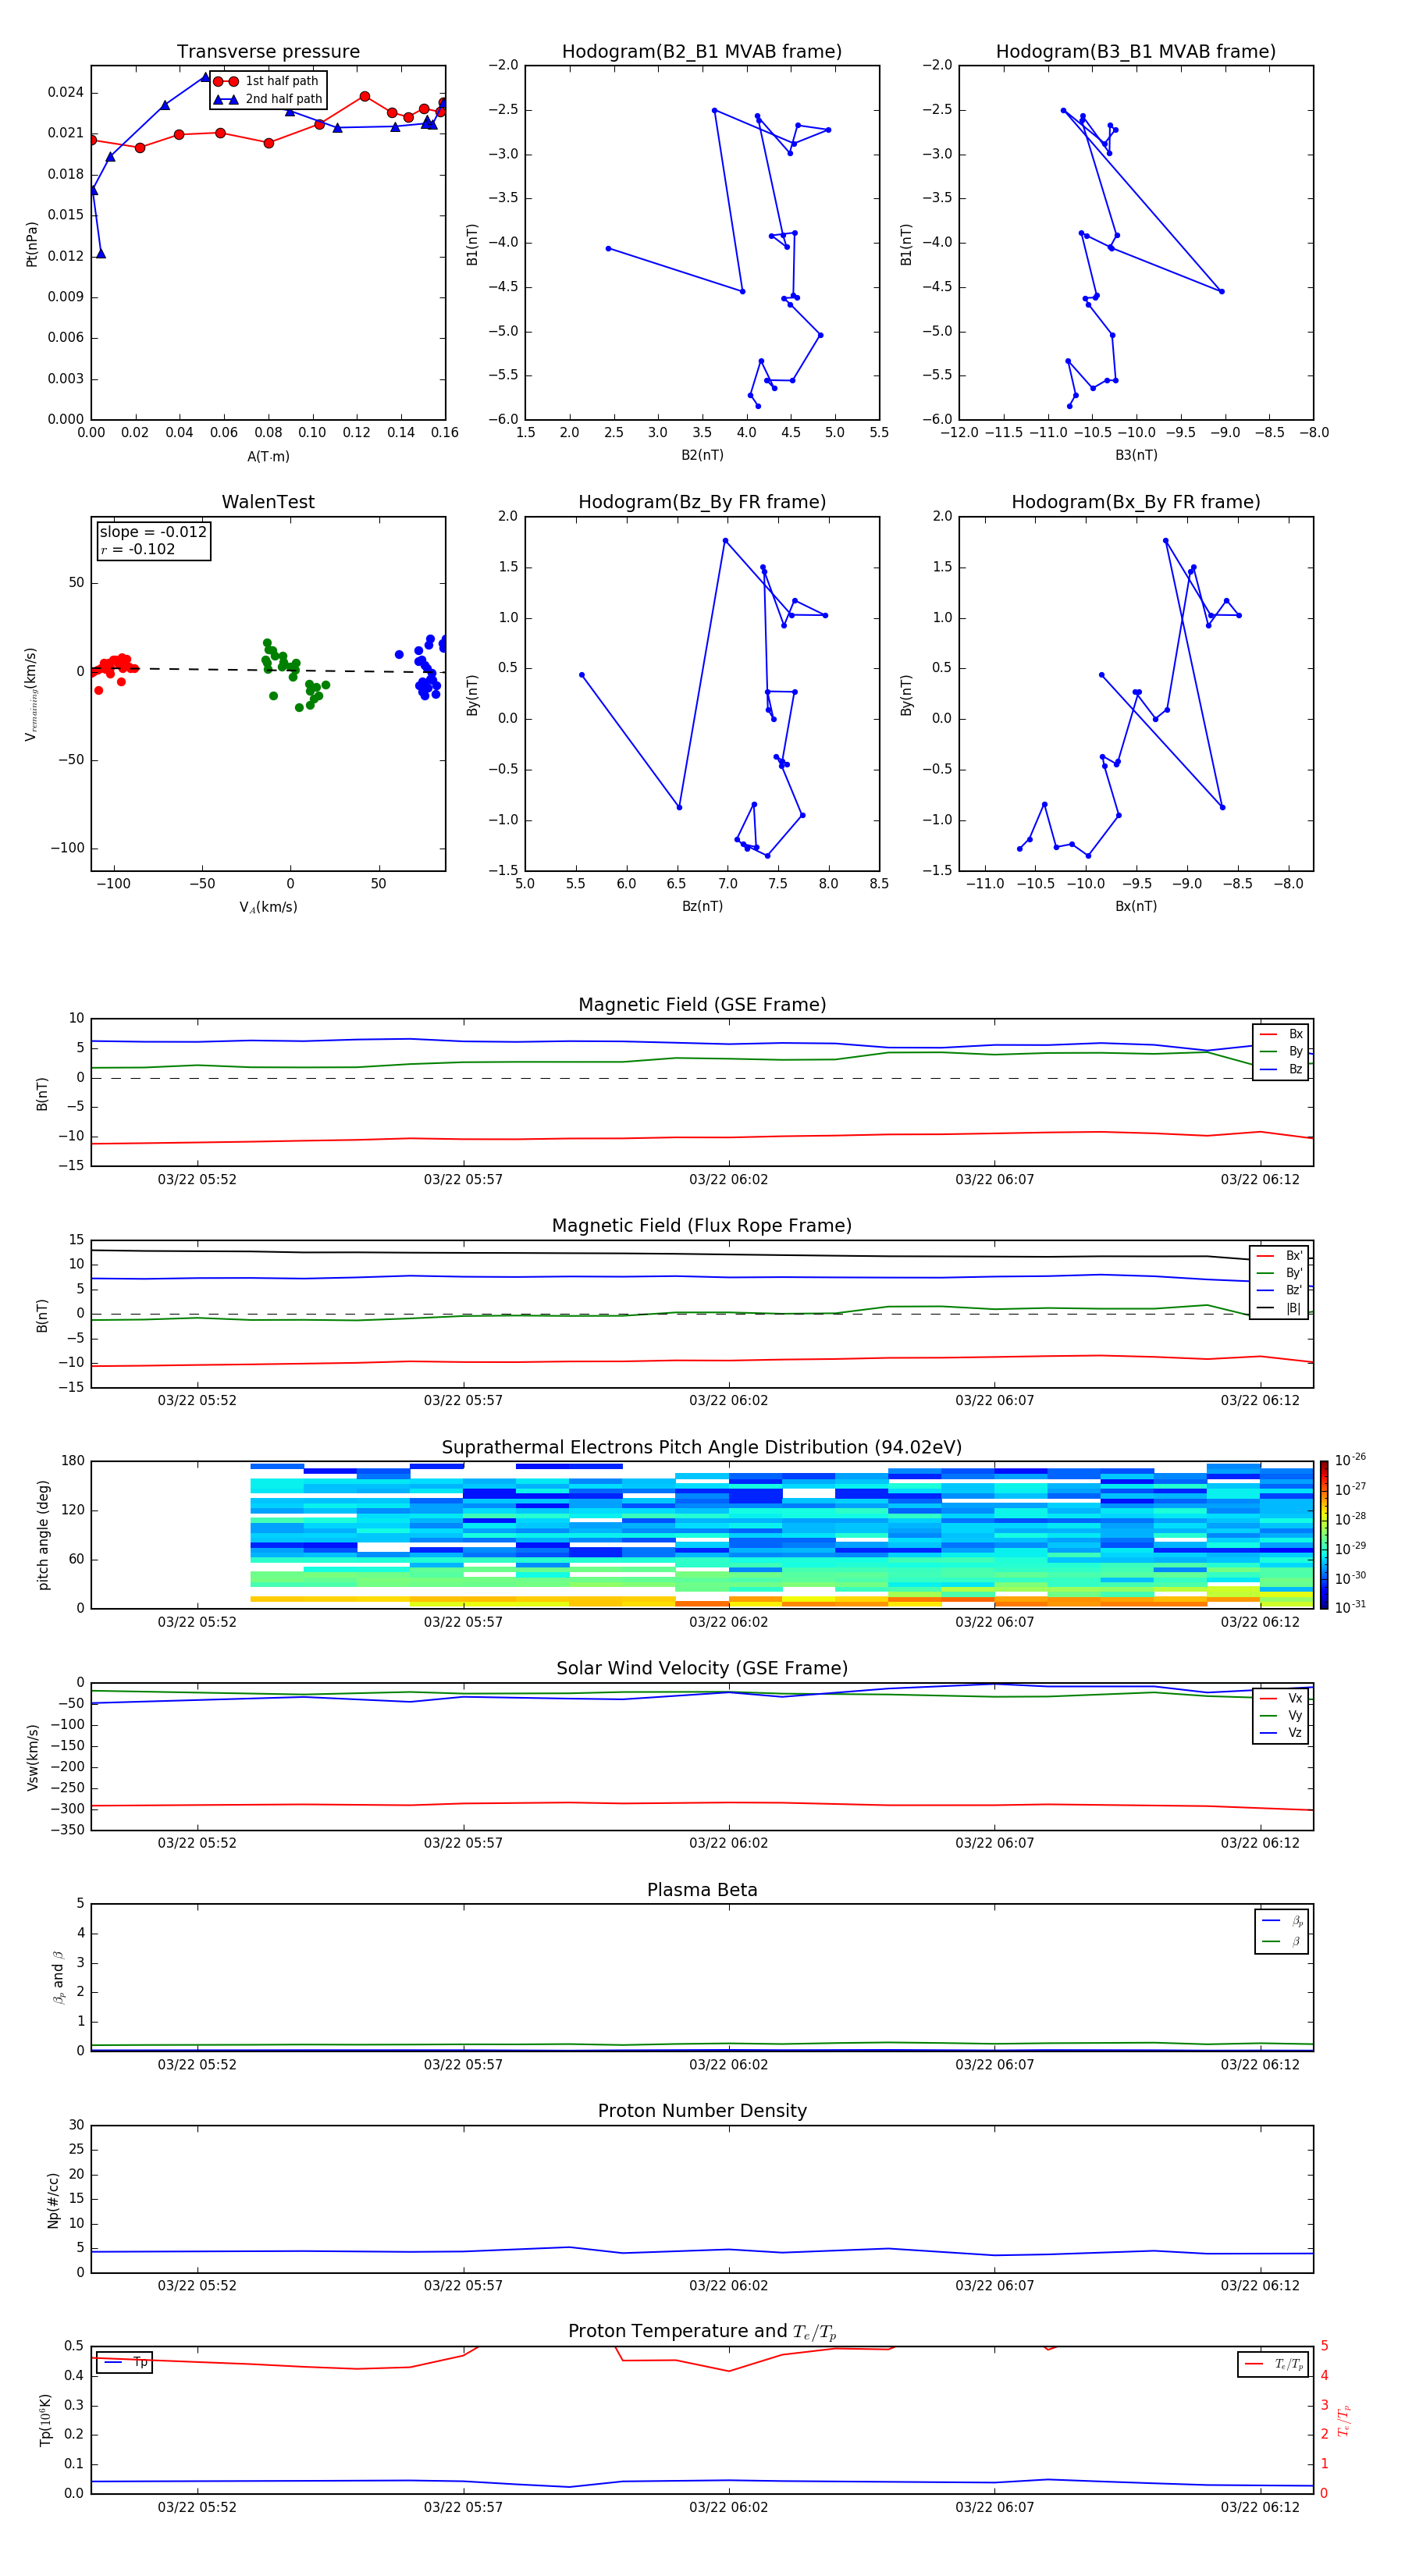Viewport: 1405px width, 2576px height.
Task: Click the 'WalenTest' plot title
Action: 268,502
